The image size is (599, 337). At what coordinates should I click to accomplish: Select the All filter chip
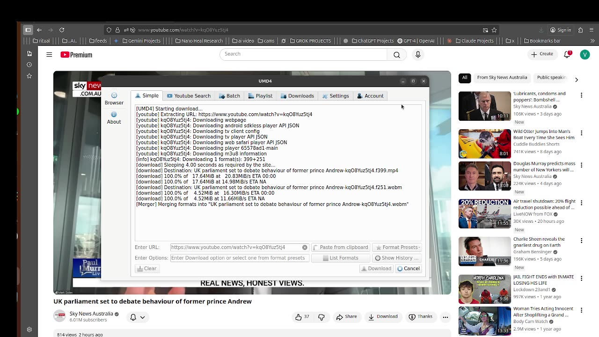(x=465, y=78)
